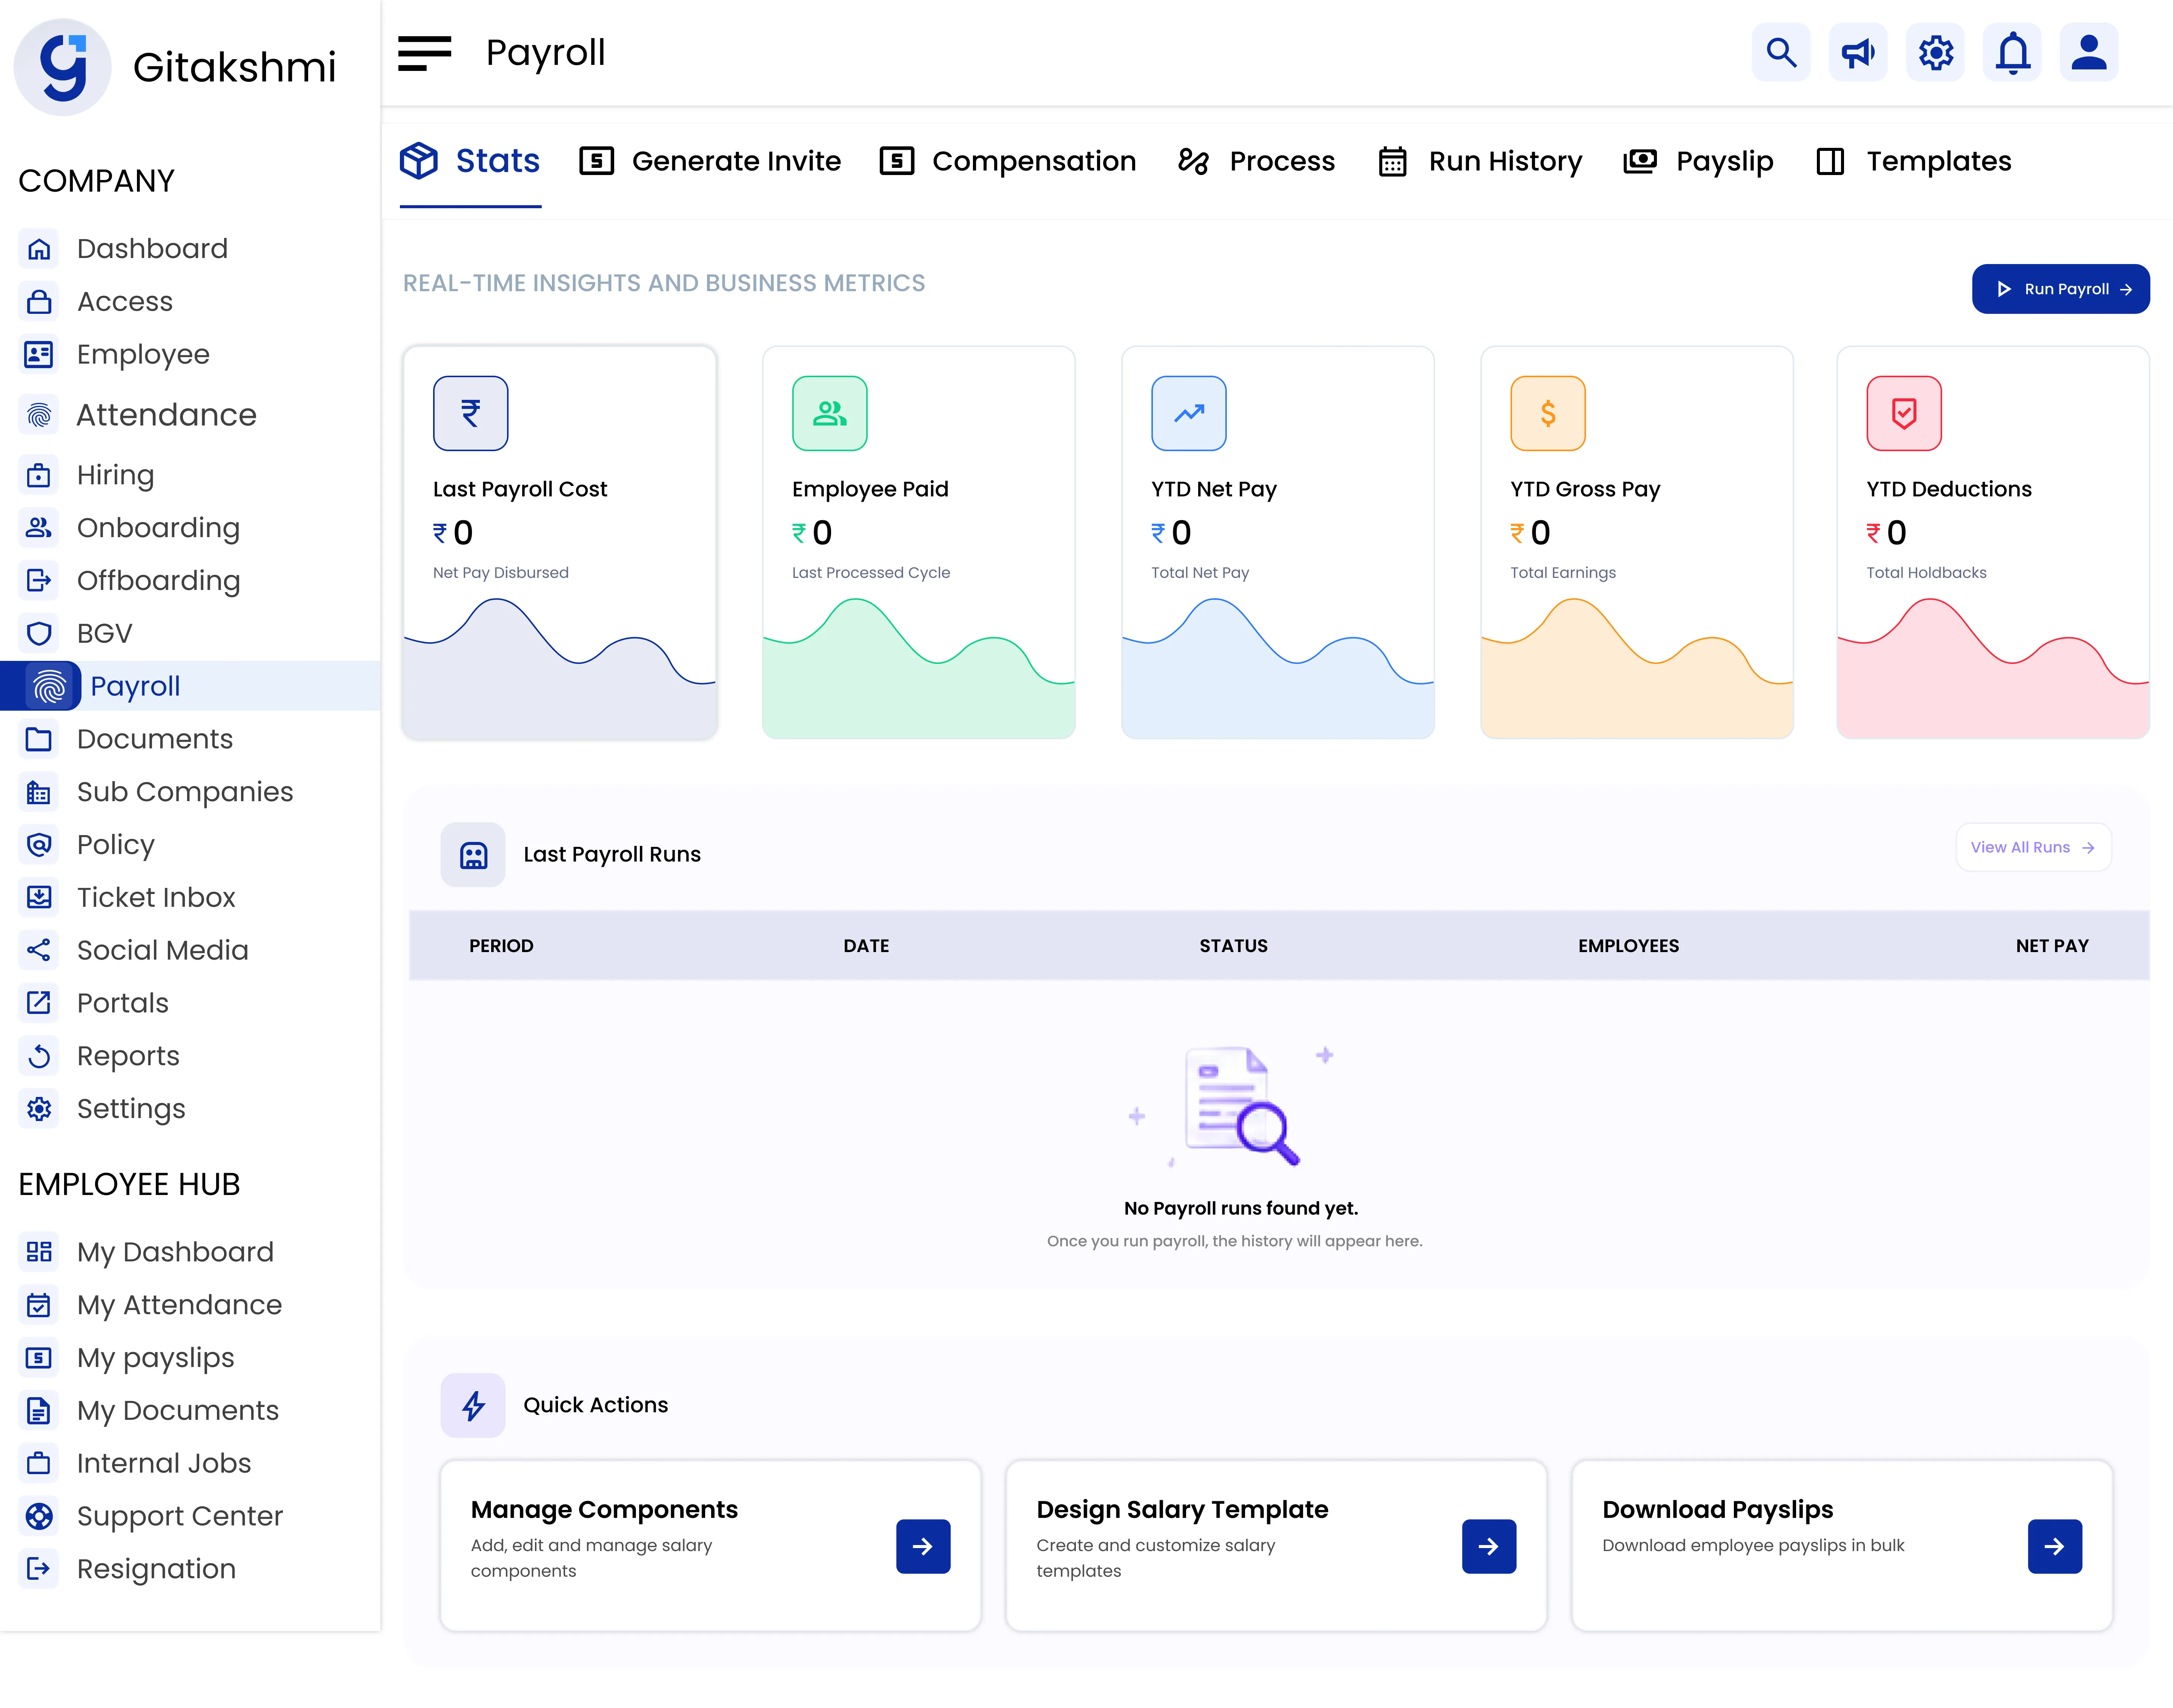Screen dimensions: 2173x1708
Task: Click the Reports refresh icon in sidebar
Action: point(39,1056)
